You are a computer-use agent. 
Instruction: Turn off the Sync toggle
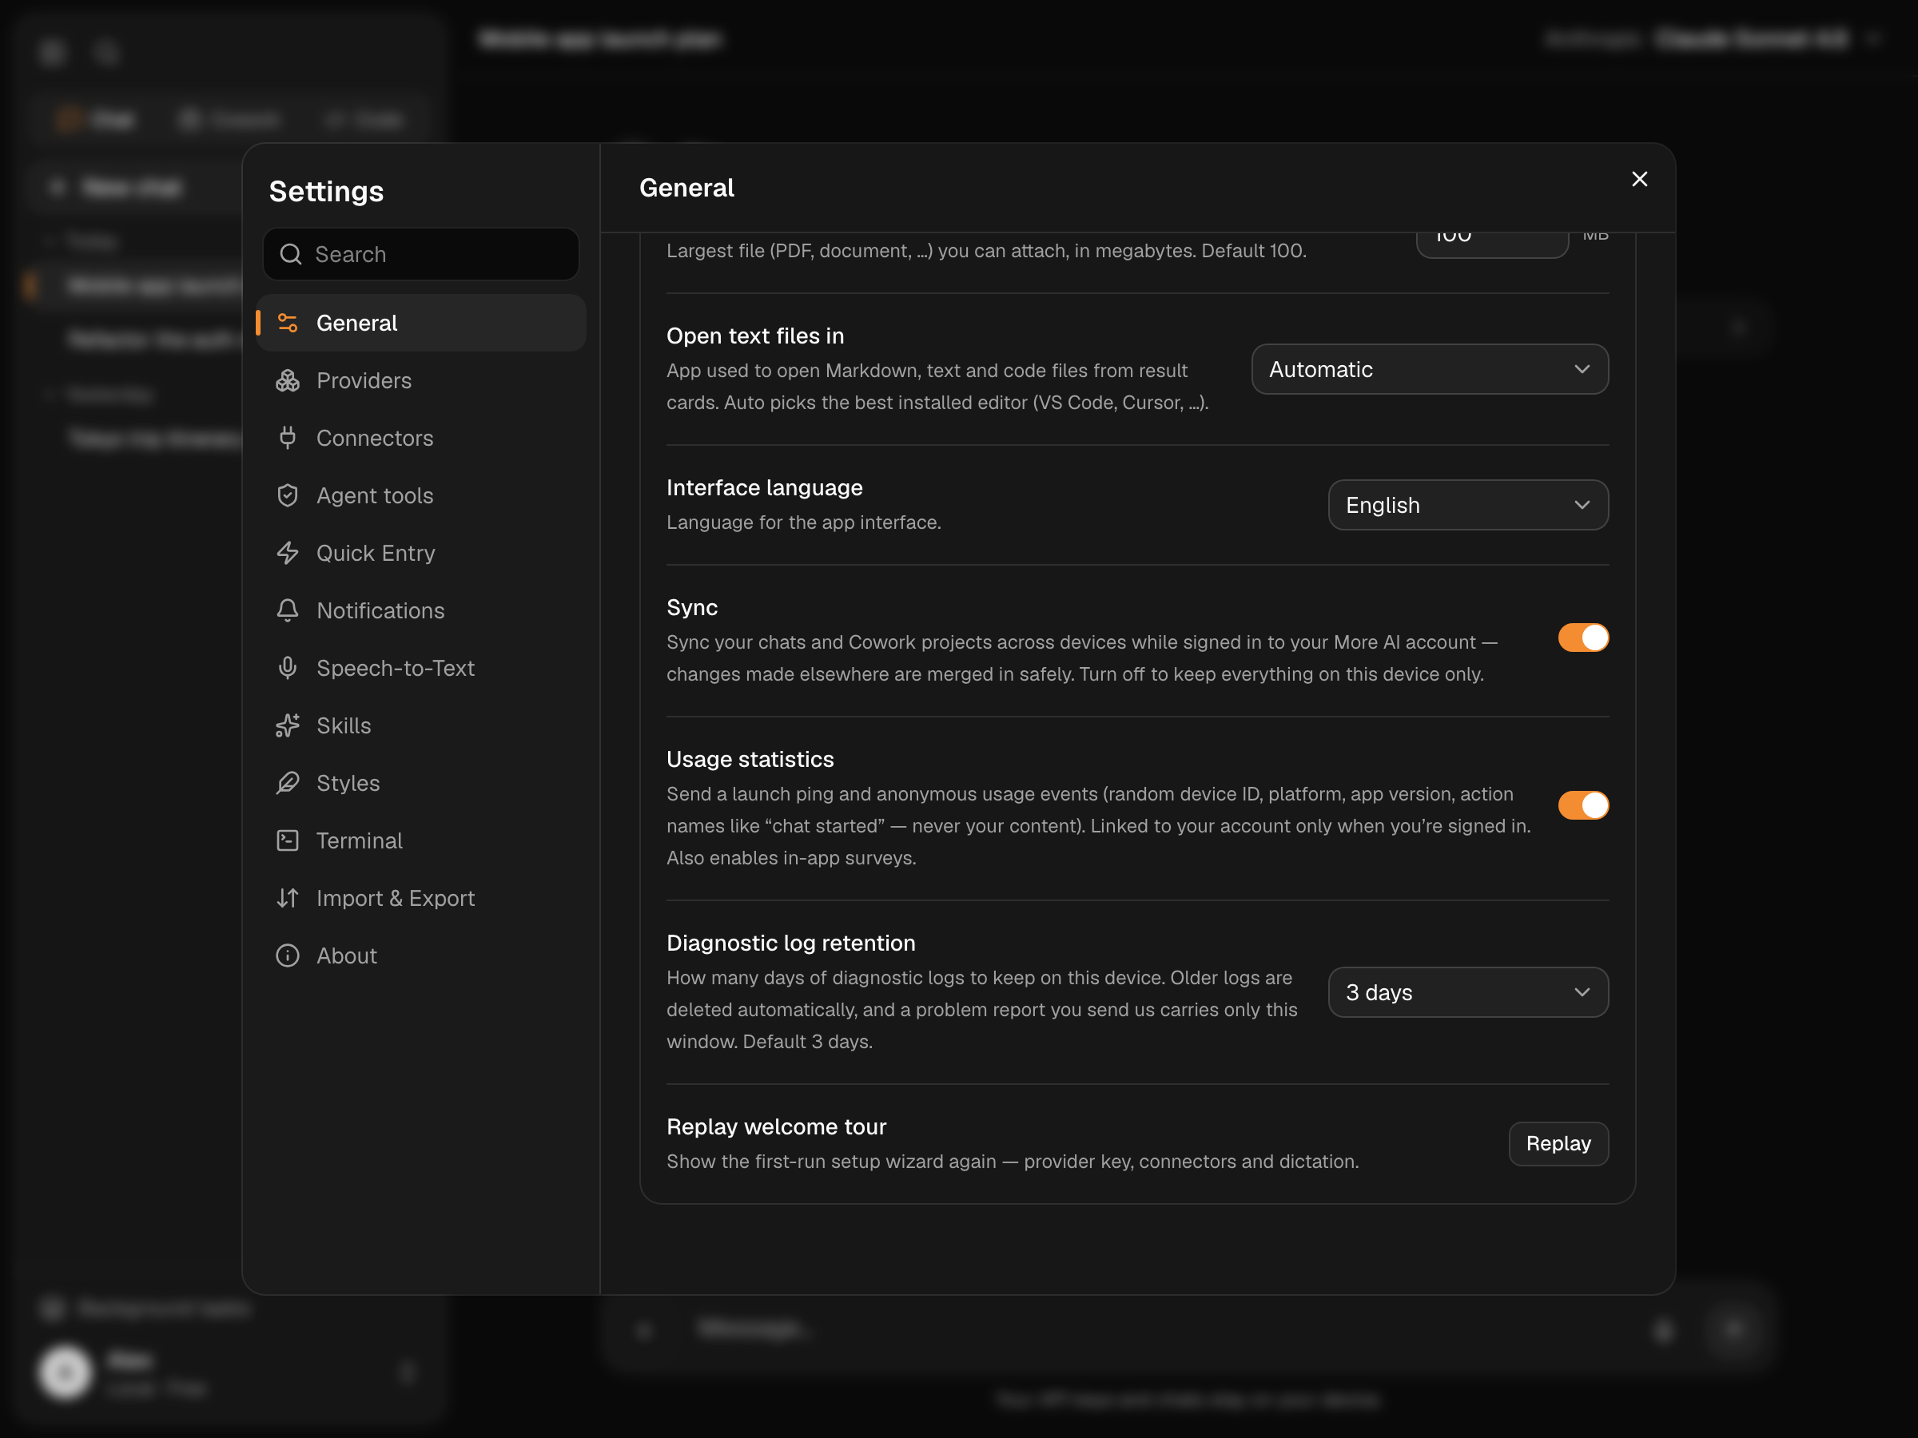pos(1582,638)
